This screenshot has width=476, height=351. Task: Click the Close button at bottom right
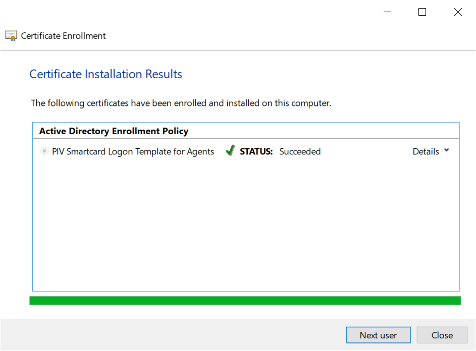pos(442,335)
